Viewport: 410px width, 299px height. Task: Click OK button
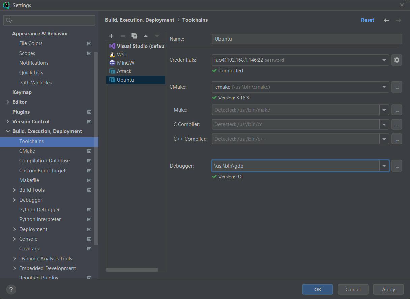click(x=318, y=289)
